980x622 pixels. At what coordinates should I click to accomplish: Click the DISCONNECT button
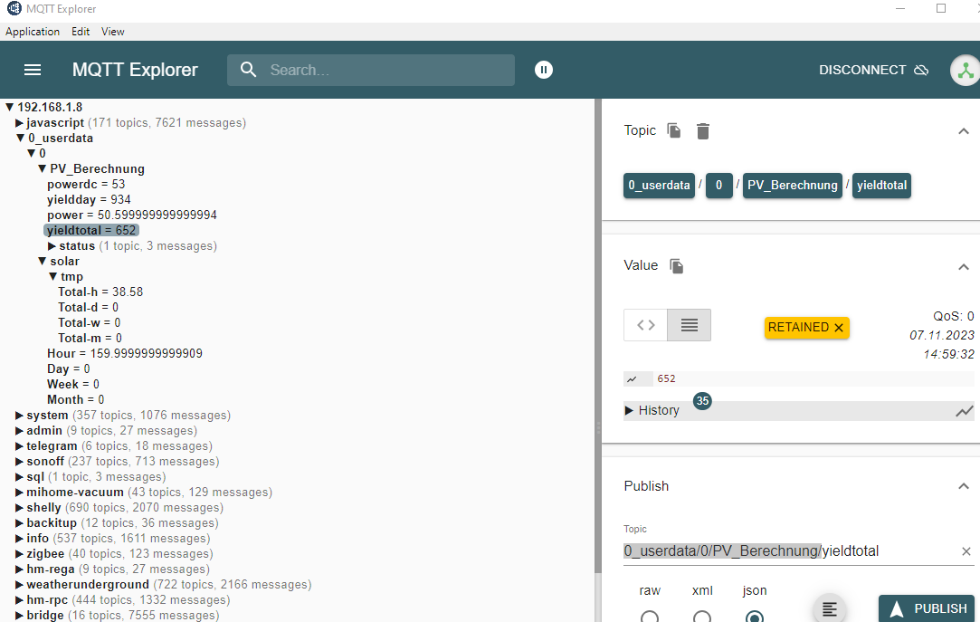[x=873, y=70]
